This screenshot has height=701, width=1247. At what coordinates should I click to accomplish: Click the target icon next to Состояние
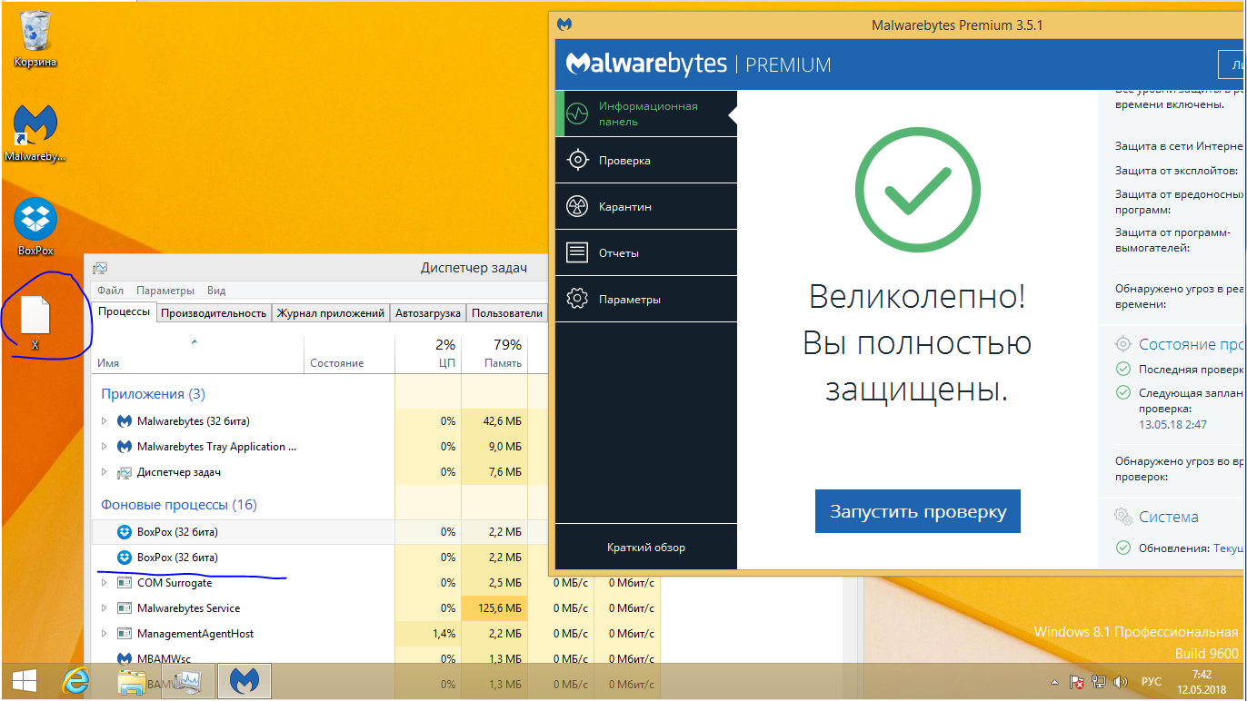[1123, 344]
